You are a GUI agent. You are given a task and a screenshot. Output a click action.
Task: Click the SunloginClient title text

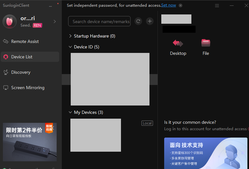[16, 5]
